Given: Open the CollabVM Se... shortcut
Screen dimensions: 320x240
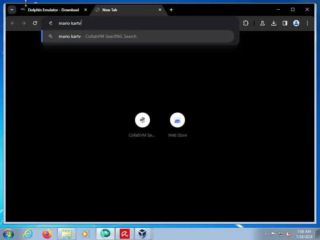Looking at the screenshot, I should tap(142, 125).
